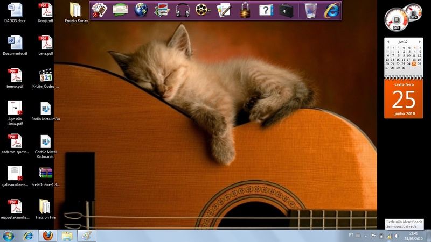
Task: Open the Recycle Bin in the dock
Action: (x=311, y=10)
